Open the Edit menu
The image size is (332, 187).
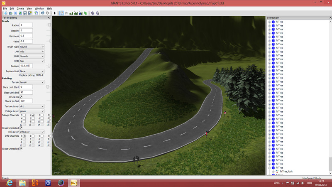click(x=12, y=8)
